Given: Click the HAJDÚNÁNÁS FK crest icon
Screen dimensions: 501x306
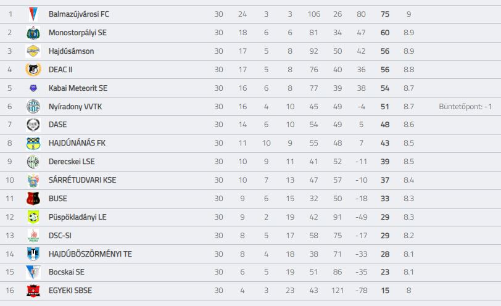Looking at the screenshot, I should click(33, 143).
